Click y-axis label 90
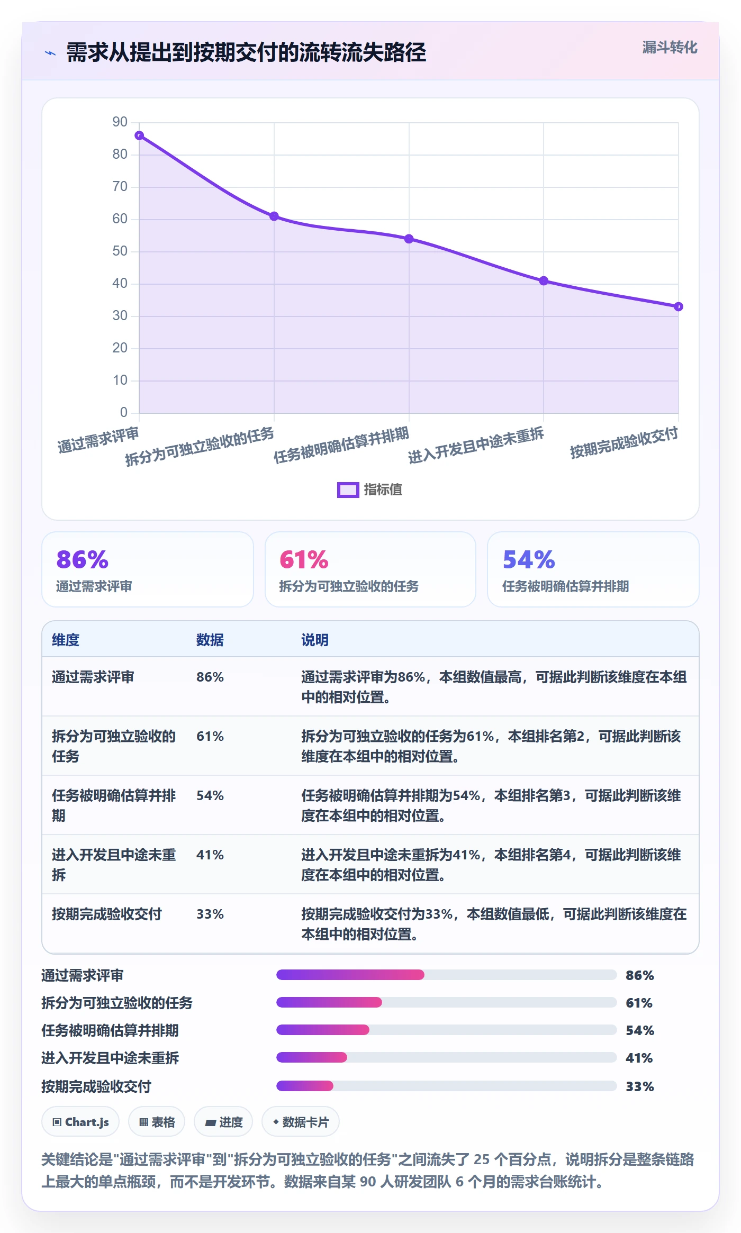Screen dimensions: 741x1233 (120, 122)
